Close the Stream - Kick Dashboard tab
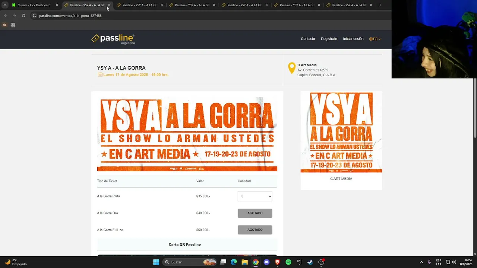 click(57, 5)
